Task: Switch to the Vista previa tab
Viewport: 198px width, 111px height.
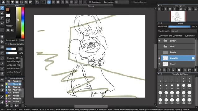Action: point(12,40)
